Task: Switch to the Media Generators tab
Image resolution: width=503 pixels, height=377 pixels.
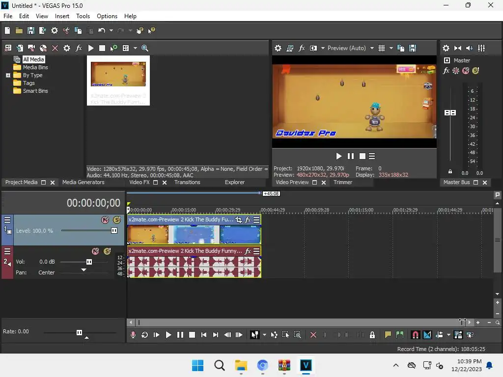Action: tap(83, 183)
